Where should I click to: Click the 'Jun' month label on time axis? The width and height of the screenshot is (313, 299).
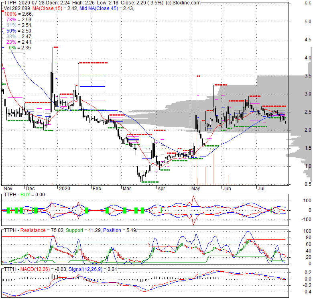[x=227, y=188]
